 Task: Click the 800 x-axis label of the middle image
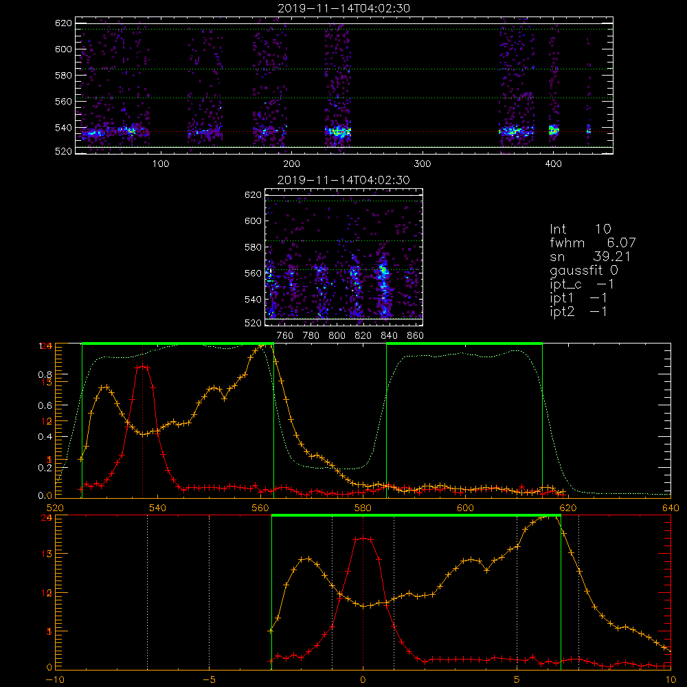click(x=337, y=336)
